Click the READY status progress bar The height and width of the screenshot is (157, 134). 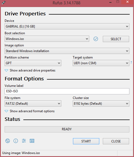[x=67, y=129]
